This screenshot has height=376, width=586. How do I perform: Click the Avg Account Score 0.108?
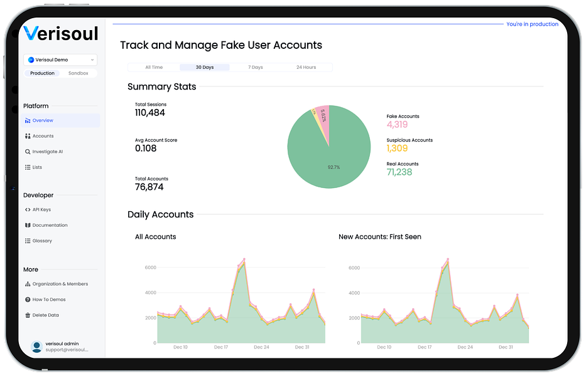pyautogui.click(x=146, y=149)
